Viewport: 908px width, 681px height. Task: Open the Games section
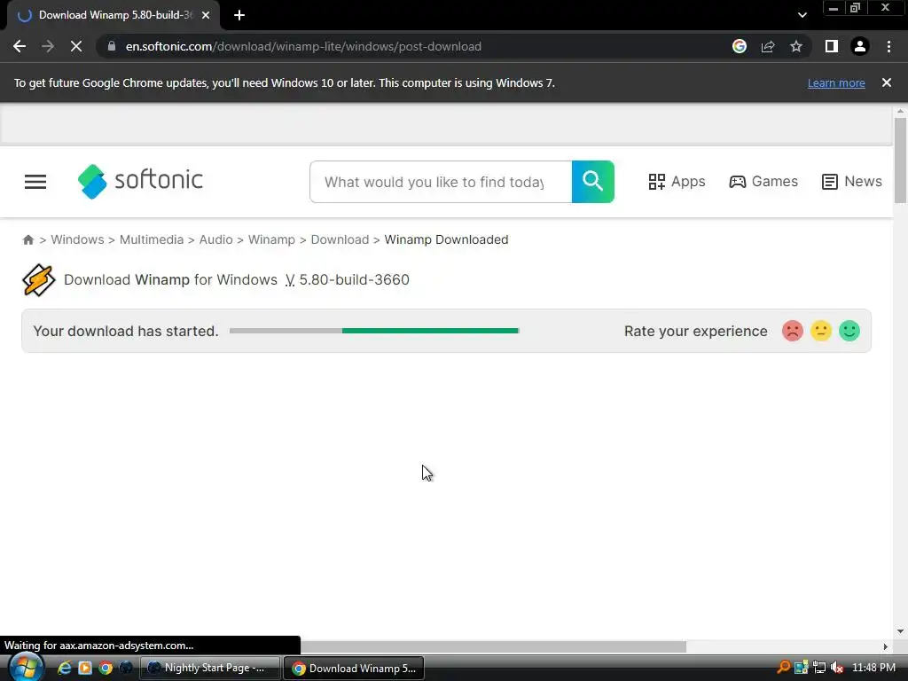point(763,181)
